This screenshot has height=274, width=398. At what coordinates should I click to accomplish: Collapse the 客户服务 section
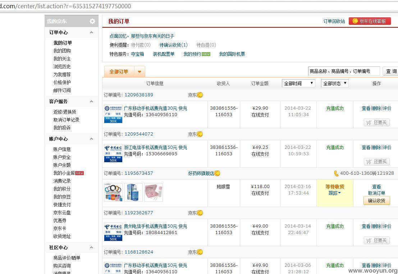[x=91, y=101]
